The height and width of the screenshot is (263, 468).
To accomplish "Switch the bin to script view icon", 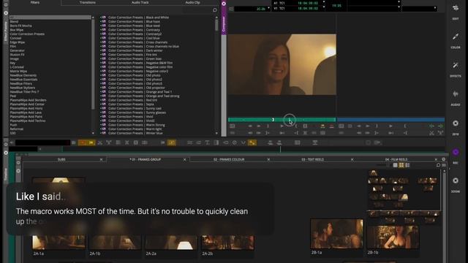I will [407, 165].
